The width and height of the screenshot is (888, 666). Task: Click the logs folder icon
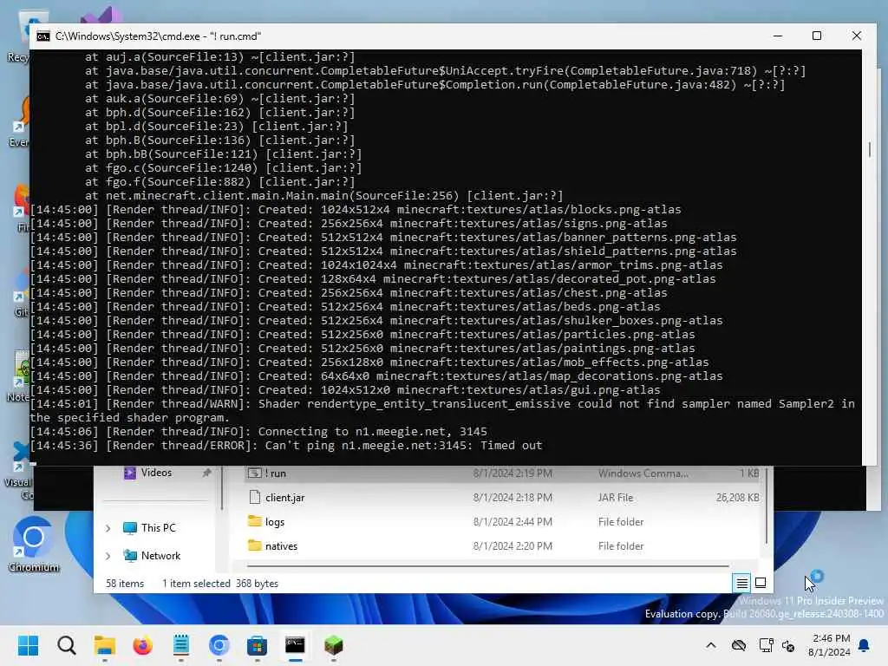pos(255,521)
